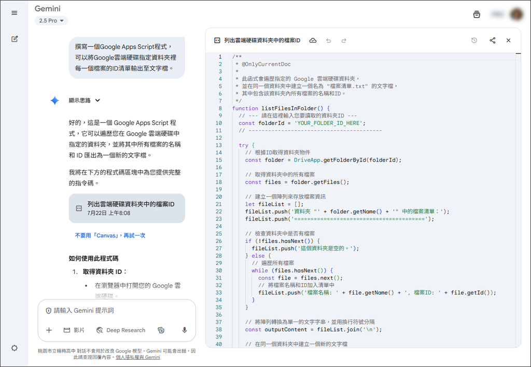Click the try { line 13 in code
531x367 pixels.
click(x=246, y=145)
